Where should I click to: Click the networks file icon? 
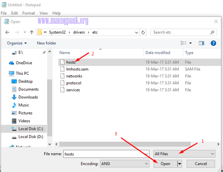[62, 76]
